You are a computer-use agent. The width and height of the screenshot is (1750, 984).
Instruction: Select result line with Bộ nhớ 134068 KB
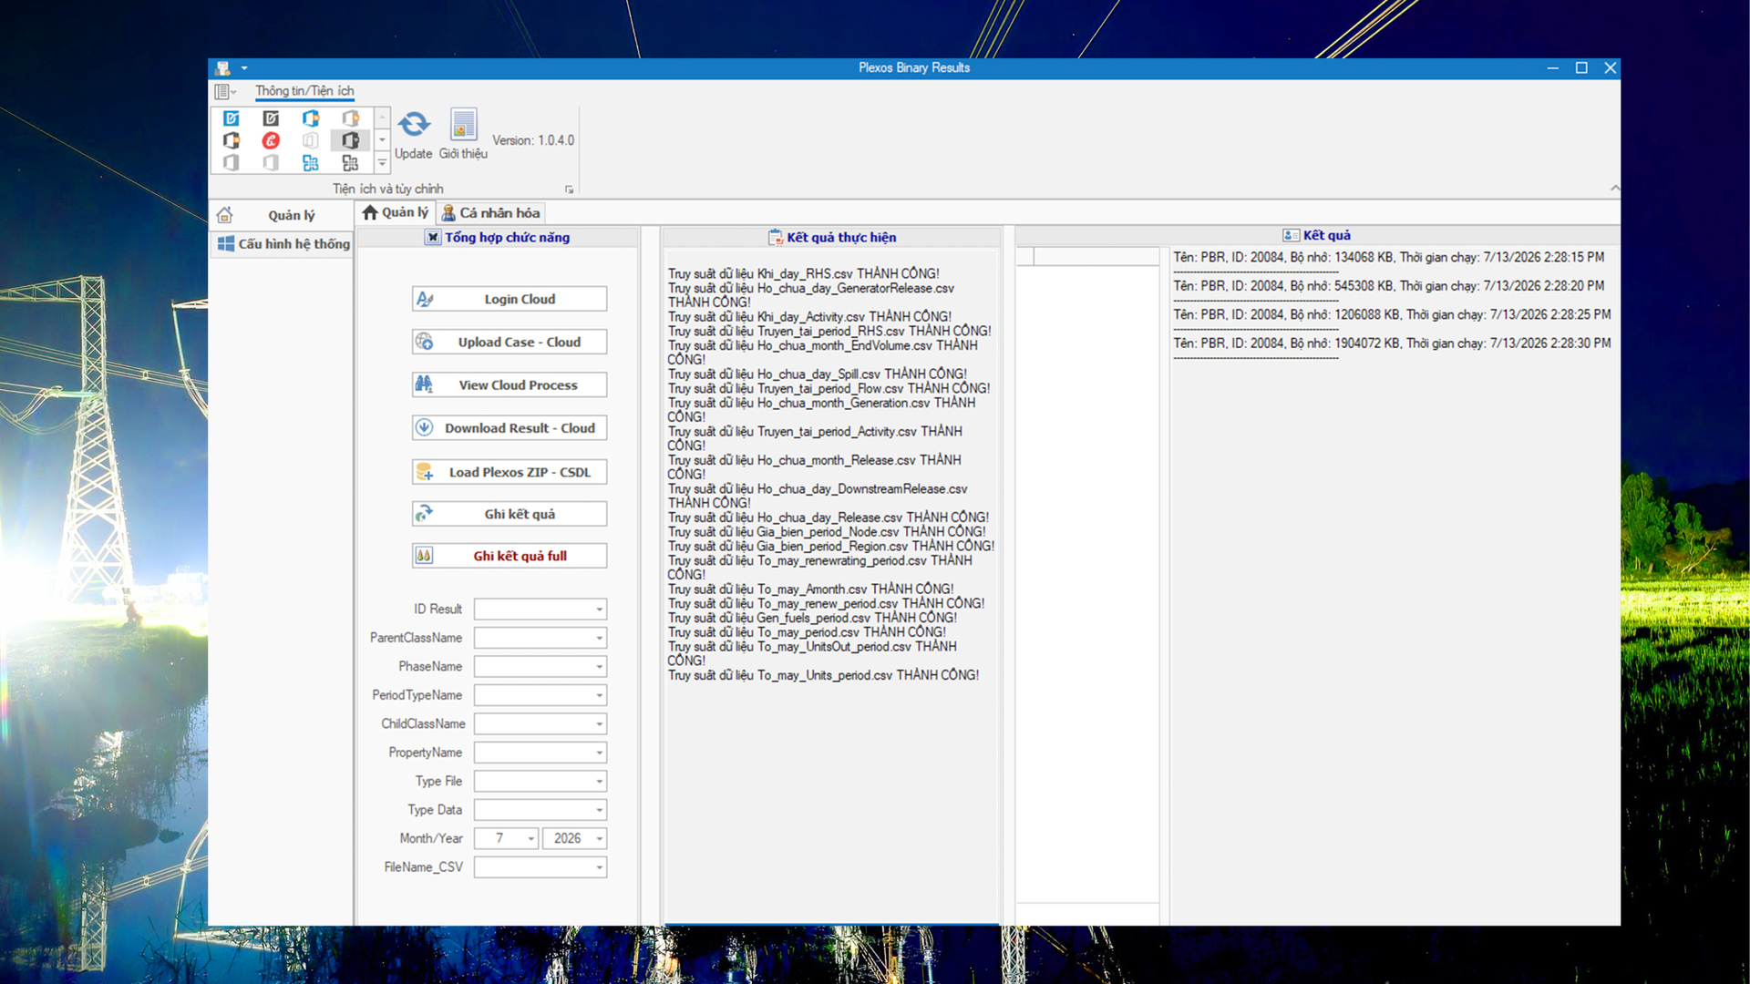1389,258
